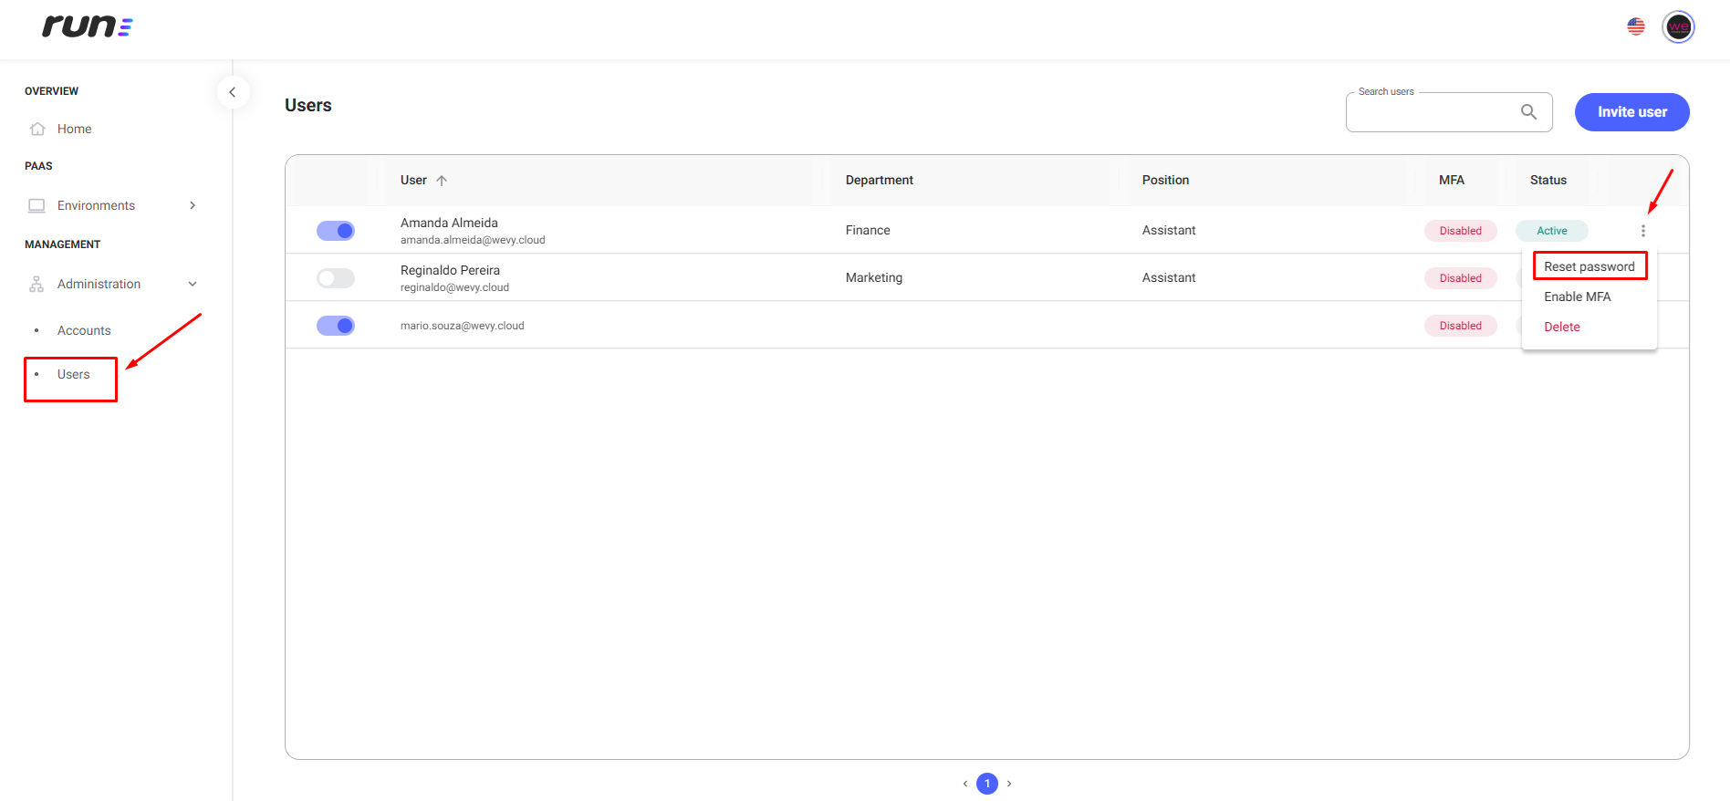Screen dimensions: 1730x801
Task: Click the Amanda Almeida name
Action: click(x=449, y=223)
